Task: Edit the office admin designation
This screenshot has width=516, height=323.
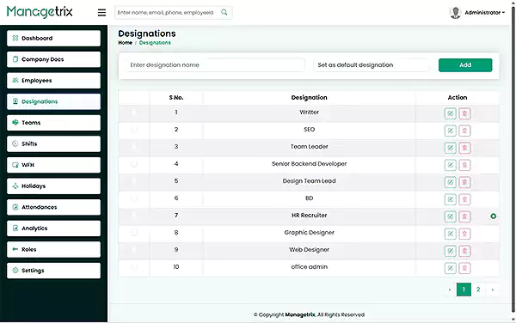Action: 450,268
